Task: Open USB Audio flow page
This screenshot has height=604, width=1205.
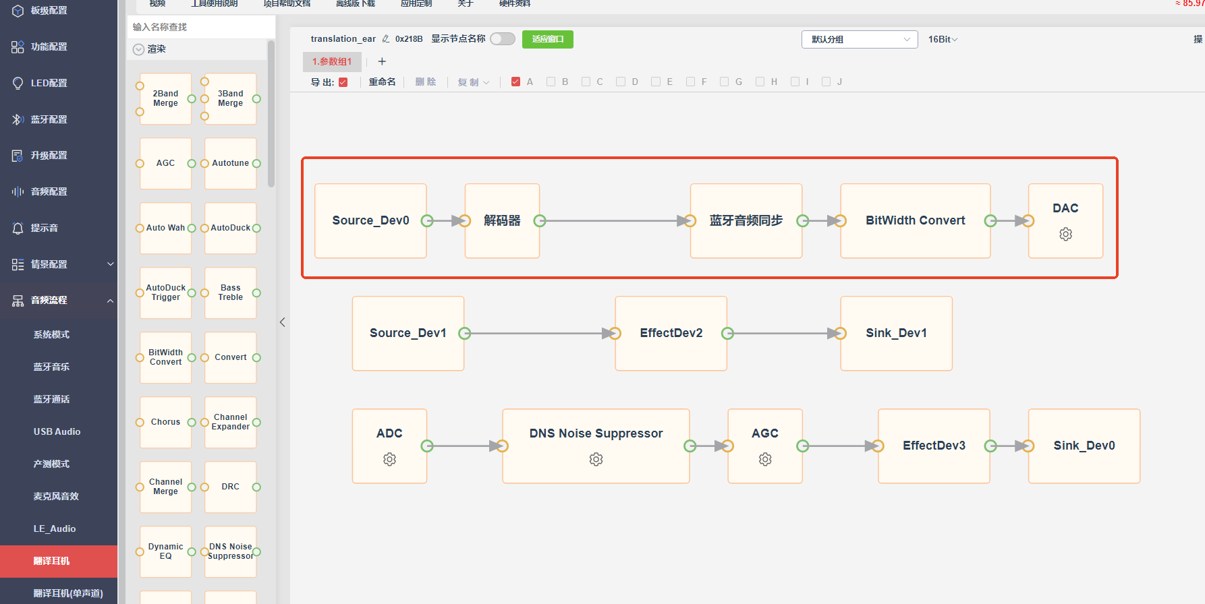Action: click(x=57, y=431)
